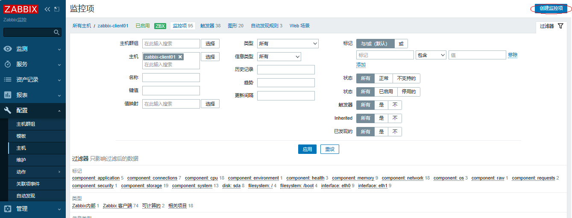Click the 名称 input field
Screen dimensions: 572x218
pyautogui.click(x=171, y=78)
